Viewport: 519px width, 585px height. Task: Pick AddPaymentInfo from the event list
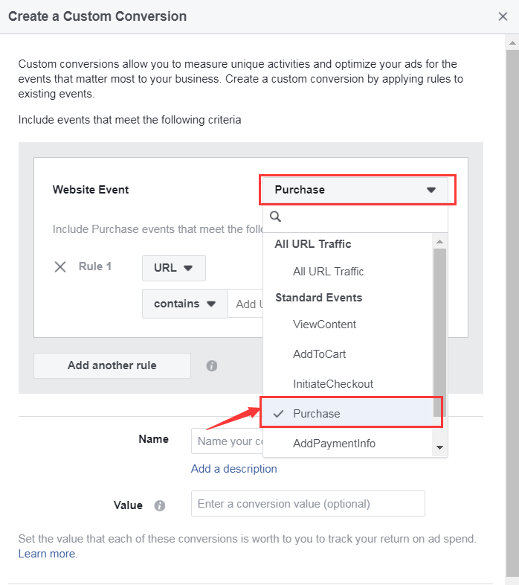click(334, 444)
